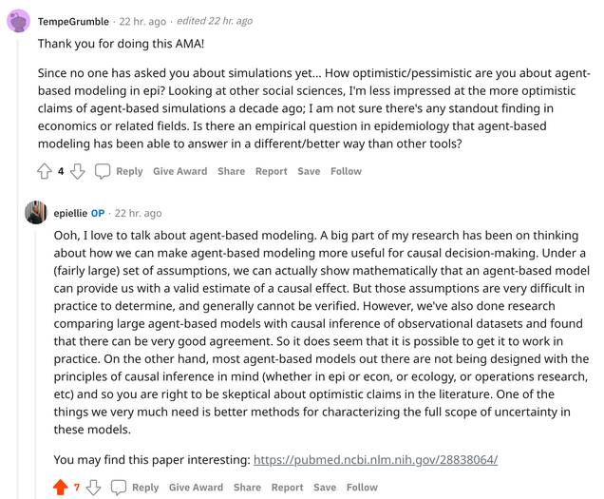Open the TempeGrumble username link
The height and width of the screenshot is (499, 604).
[73, 21]
